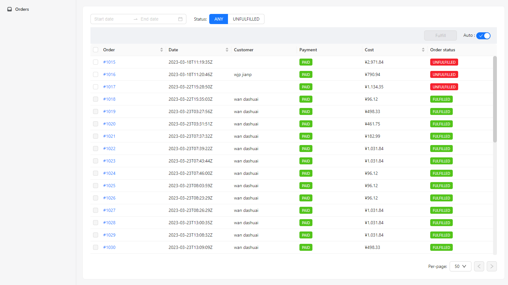The height and width of the screenshot is (285, 508).
Task: Select checkbox for order #1030
Action: (96, 247)
